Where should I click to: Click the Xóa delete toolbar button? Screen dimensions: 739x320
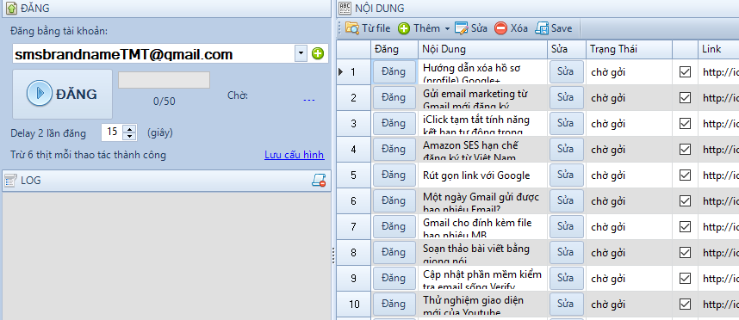point(511,28)
